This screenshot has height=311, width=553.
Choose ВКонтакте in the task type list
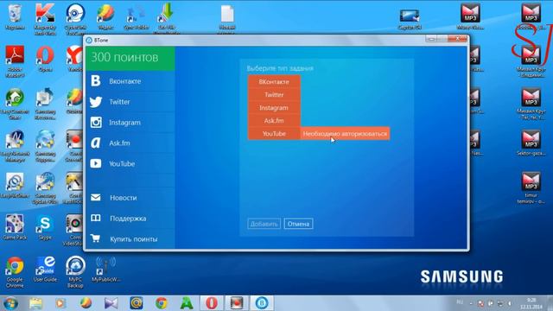(274, 81)
